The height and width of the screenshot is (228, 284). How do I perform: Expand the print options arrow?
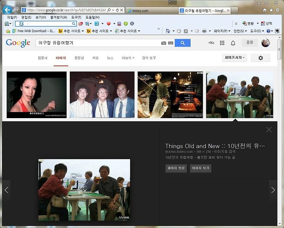pyautogui.click(x=210, y=31)
